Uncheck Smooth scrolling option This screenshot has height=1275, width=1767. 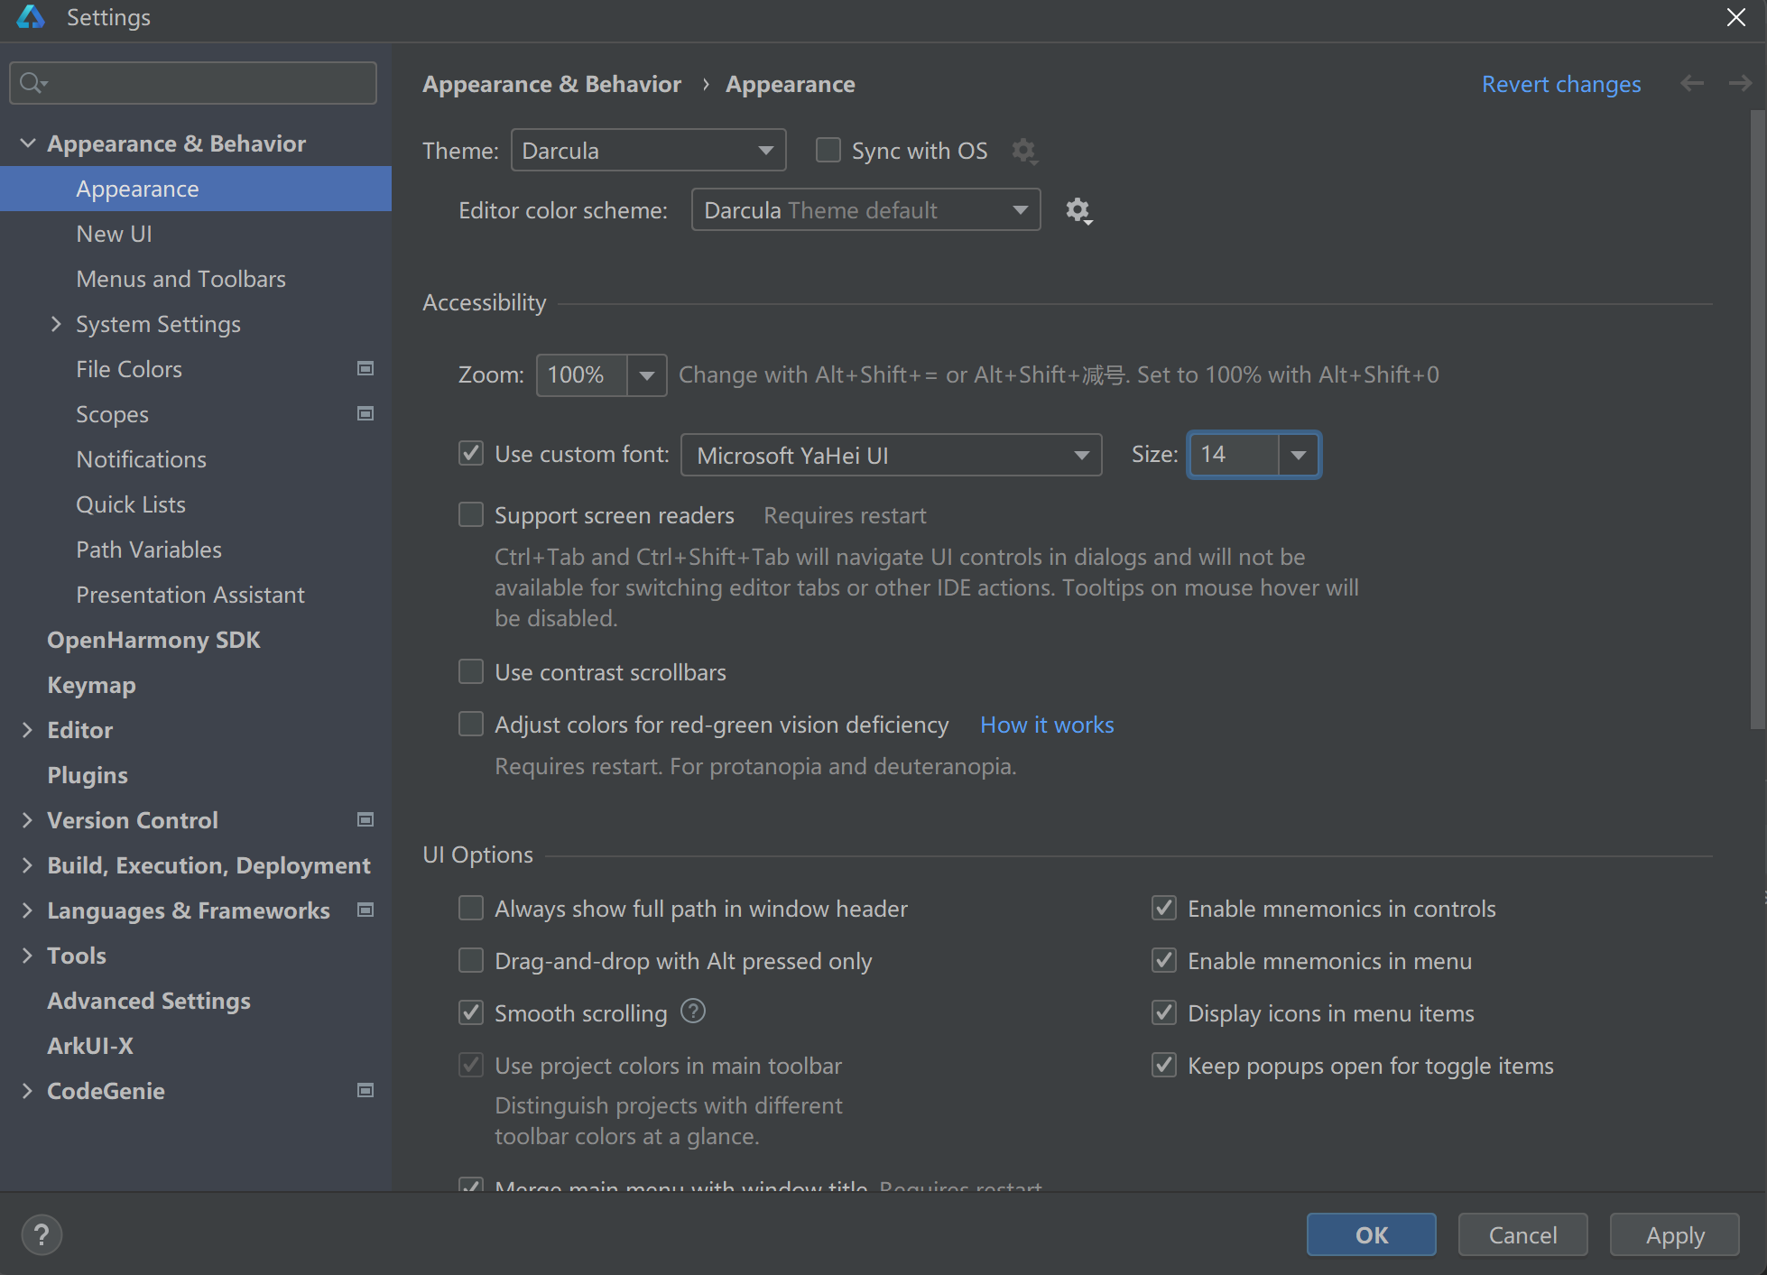(x=471, y=1012)
